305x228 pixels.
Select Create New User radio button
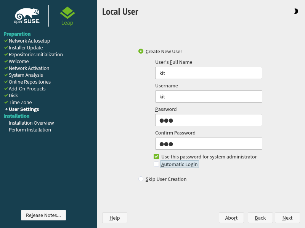[141, 51]
